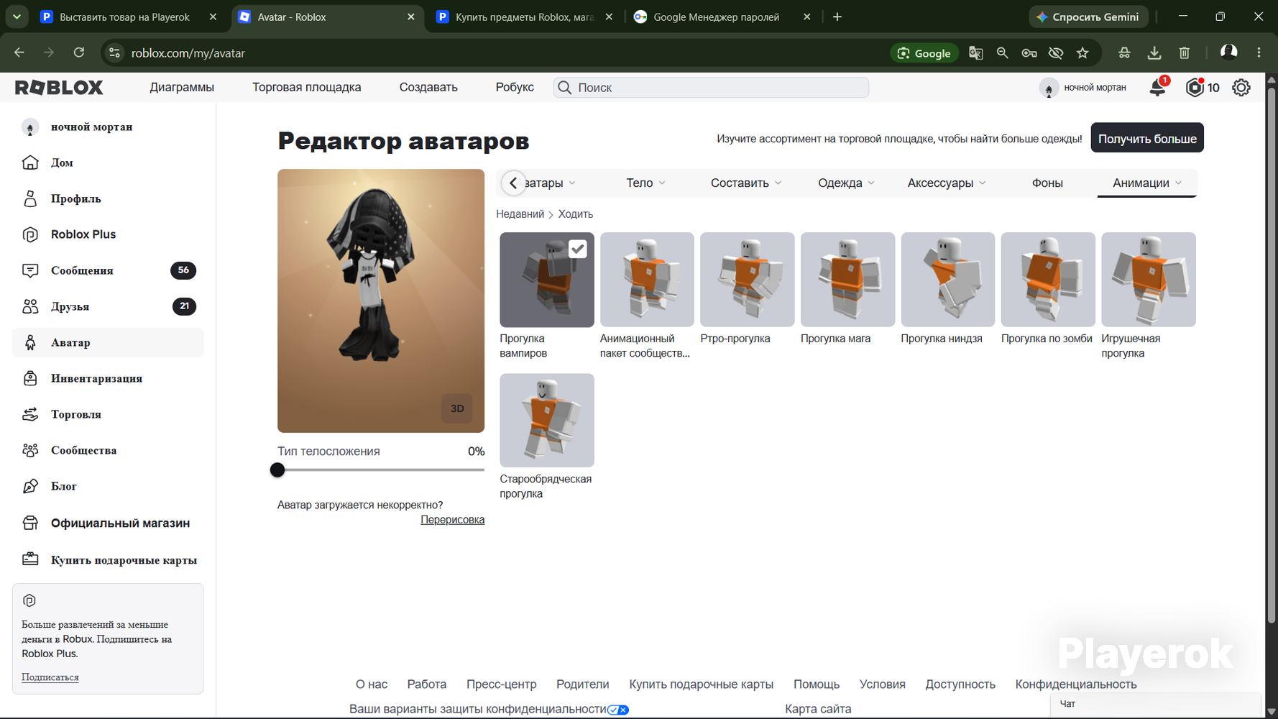Open Chrome profile avatar icon
Viewport: 1278px width, 719px height.
(1229, 52)
